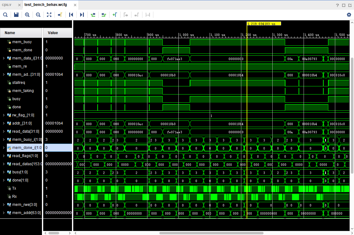Expand the read_flags[1:0] bus
Image resolution: width=354 pixels, height=235 pixels.
[x=4, y=156]
